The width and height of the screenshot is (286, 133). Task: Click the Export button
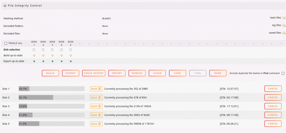click(71, 73)
